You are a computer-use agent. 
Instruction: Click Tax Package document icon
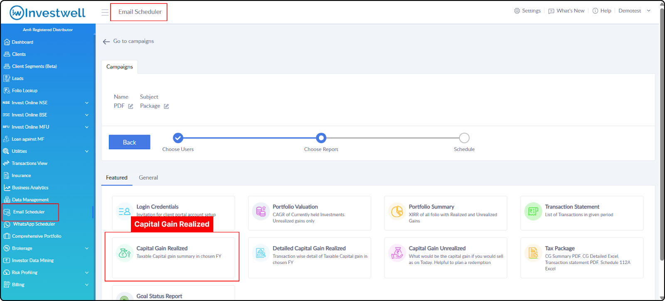(533, 253)
